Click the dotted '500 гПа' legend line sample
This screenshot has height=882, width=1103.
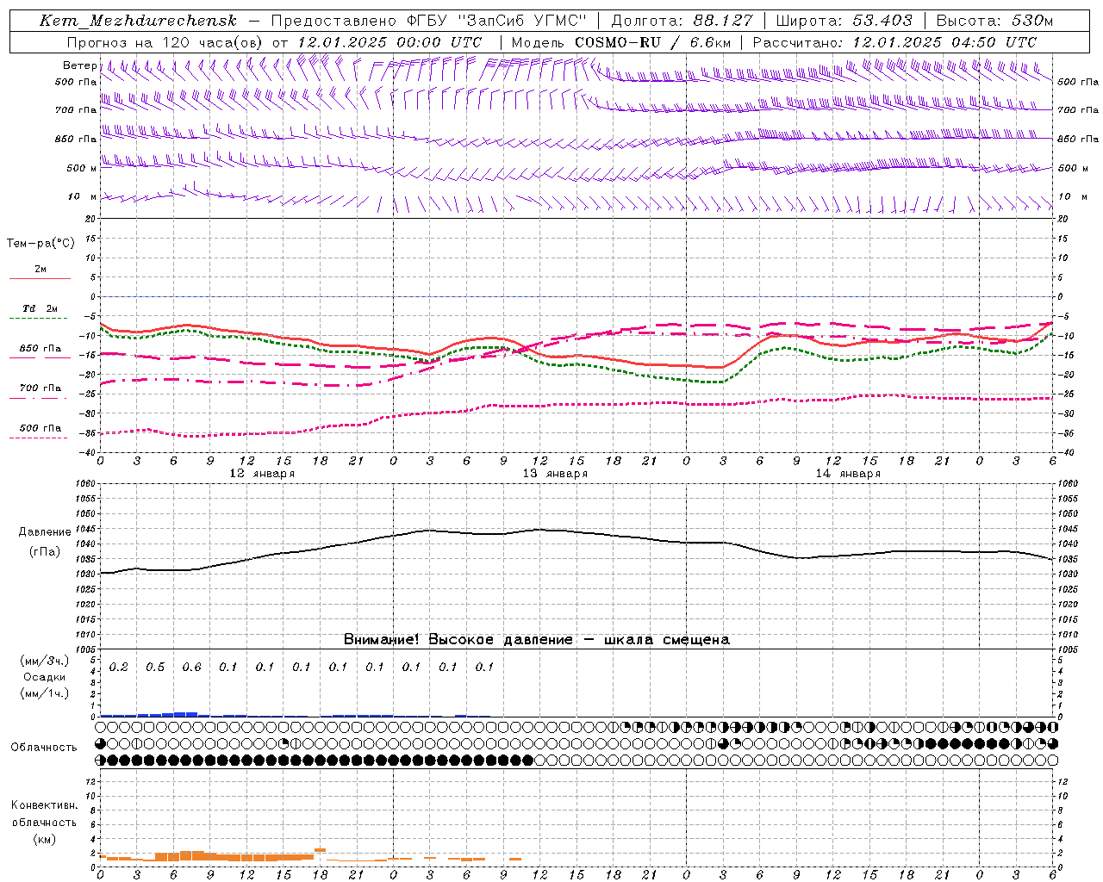coord(40,438)
